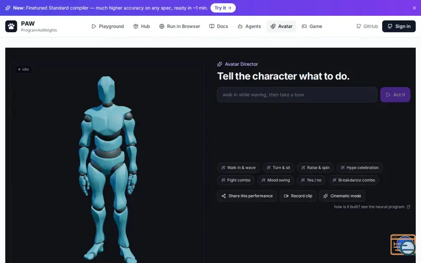Choose the Walk in & wave preset

(238, 168)
